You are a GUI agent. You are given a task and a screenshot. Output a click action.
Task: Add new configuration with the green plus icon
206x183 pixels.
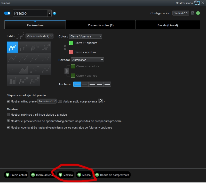click(x=198, y=13)
